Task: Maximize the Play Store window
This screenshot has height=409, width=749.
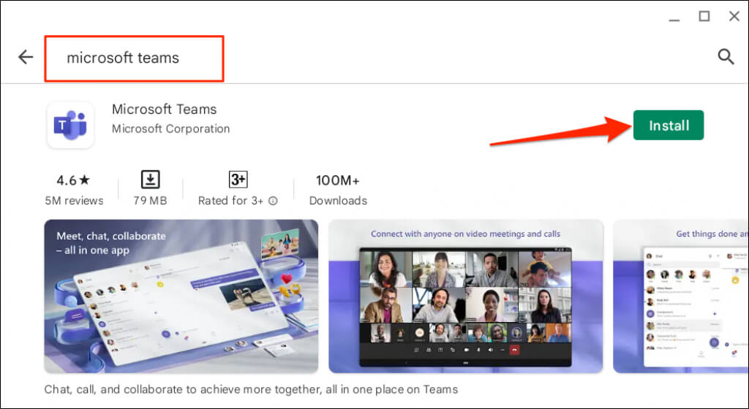Action: pos(704,16)
